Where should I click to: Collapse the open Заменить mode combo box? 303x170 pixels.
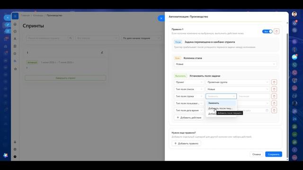click(x=221, y=96)
